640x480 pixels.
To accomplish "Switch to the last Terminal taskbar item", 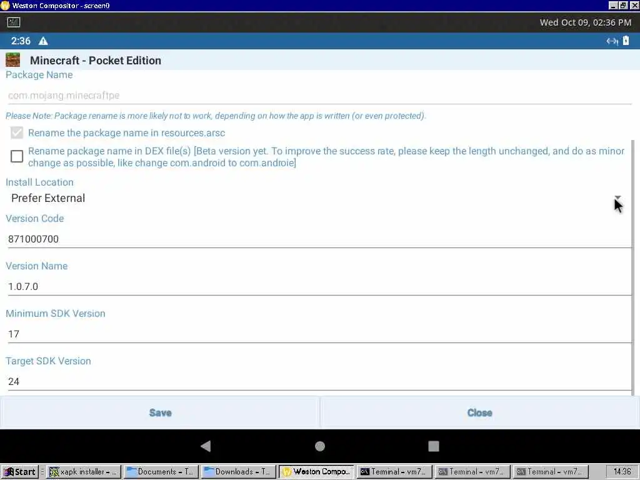I will [x=551, y=472].
